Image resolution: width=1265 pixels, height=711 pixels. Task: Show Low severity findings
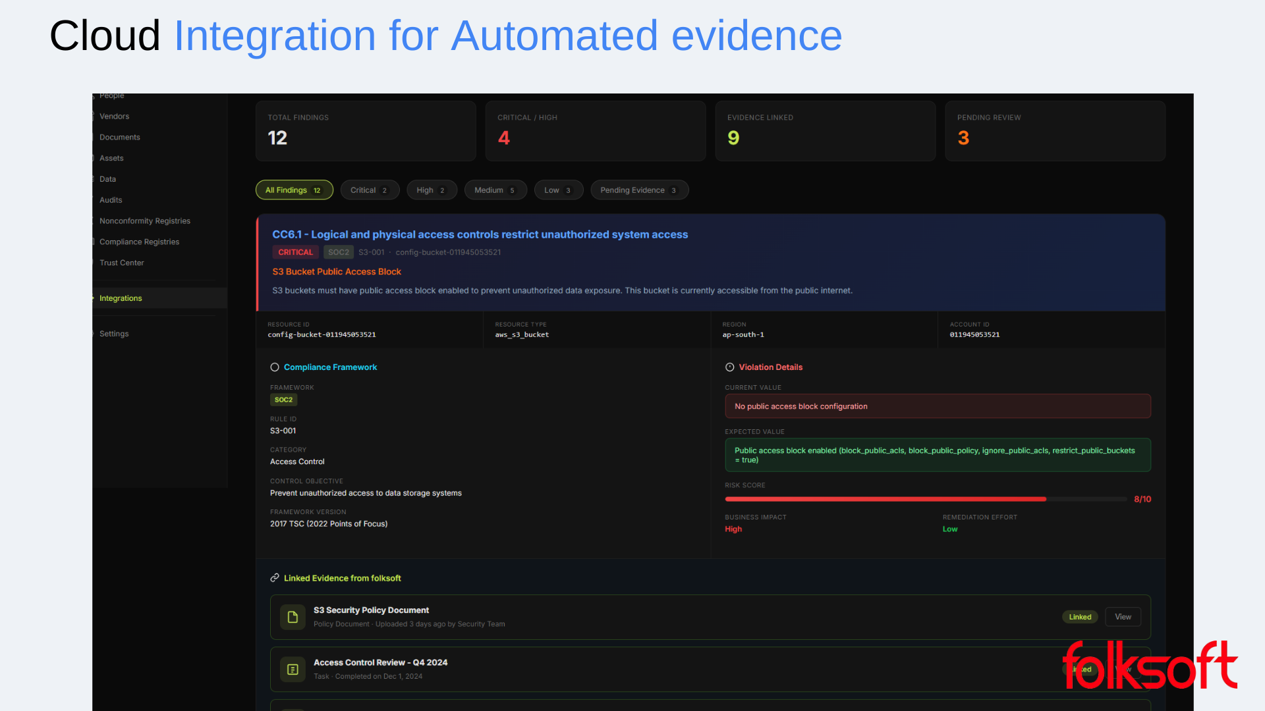point(558,190)
